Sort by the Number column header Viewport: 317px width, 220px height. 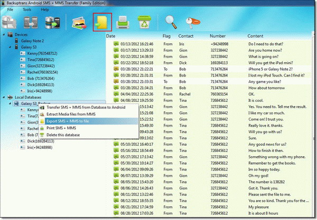pyautogui.click(x=218, y=36)
